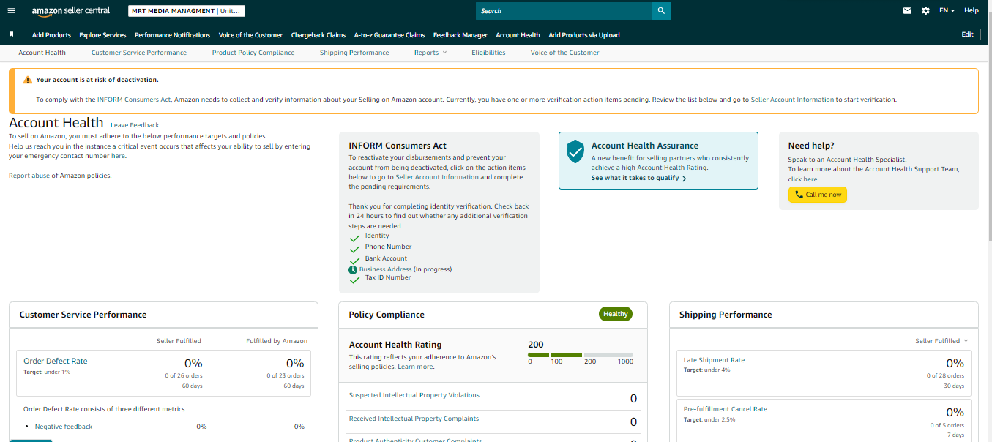The image size is (992, 442).
Task: Open the MRT MEDIA MANAGMENT account switcher
Action: (x=187, y=11)
